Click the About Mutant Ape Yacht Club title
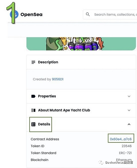 coord(64,110)
